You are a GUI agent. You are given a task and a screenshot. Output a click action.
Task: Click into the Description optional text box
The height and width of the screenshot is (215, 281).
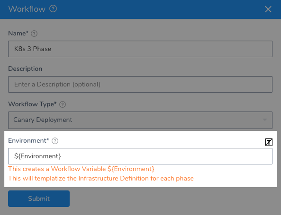pos(140,85)
